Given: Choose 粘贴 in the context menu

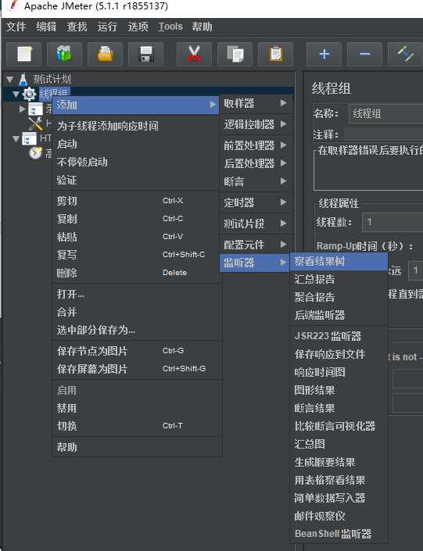Looking at the screenshot, I should [136, 237].
